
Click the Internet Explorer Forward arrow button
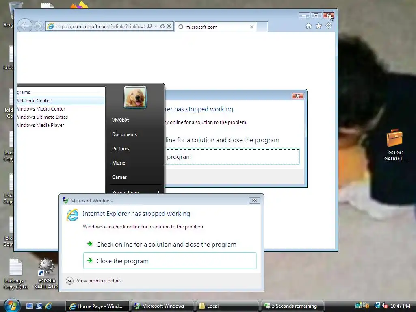pyautogui.click(x=39, y=26)
